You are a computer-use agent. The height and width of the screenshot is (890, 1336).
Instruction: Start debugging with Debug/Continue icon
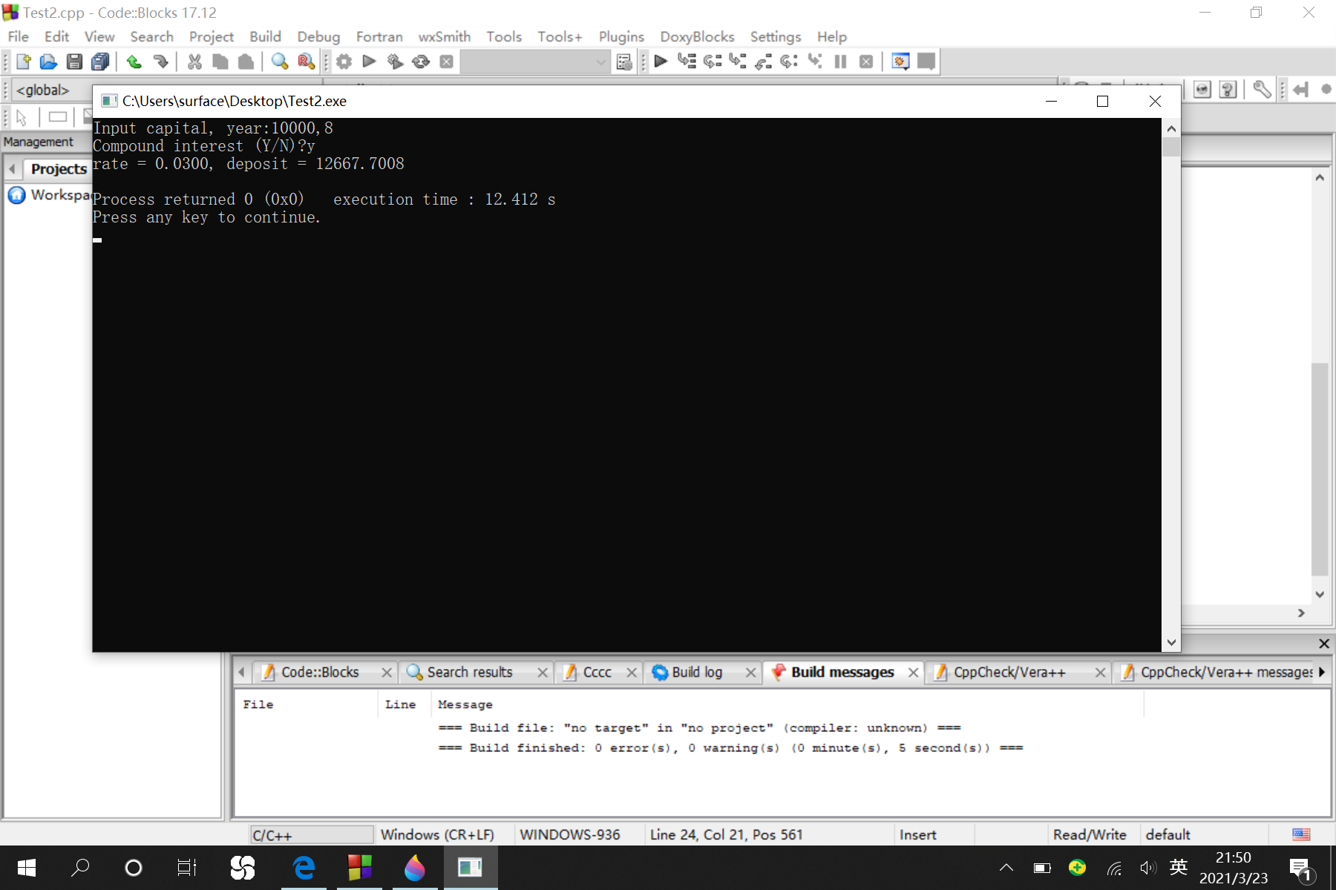point(661,62)
